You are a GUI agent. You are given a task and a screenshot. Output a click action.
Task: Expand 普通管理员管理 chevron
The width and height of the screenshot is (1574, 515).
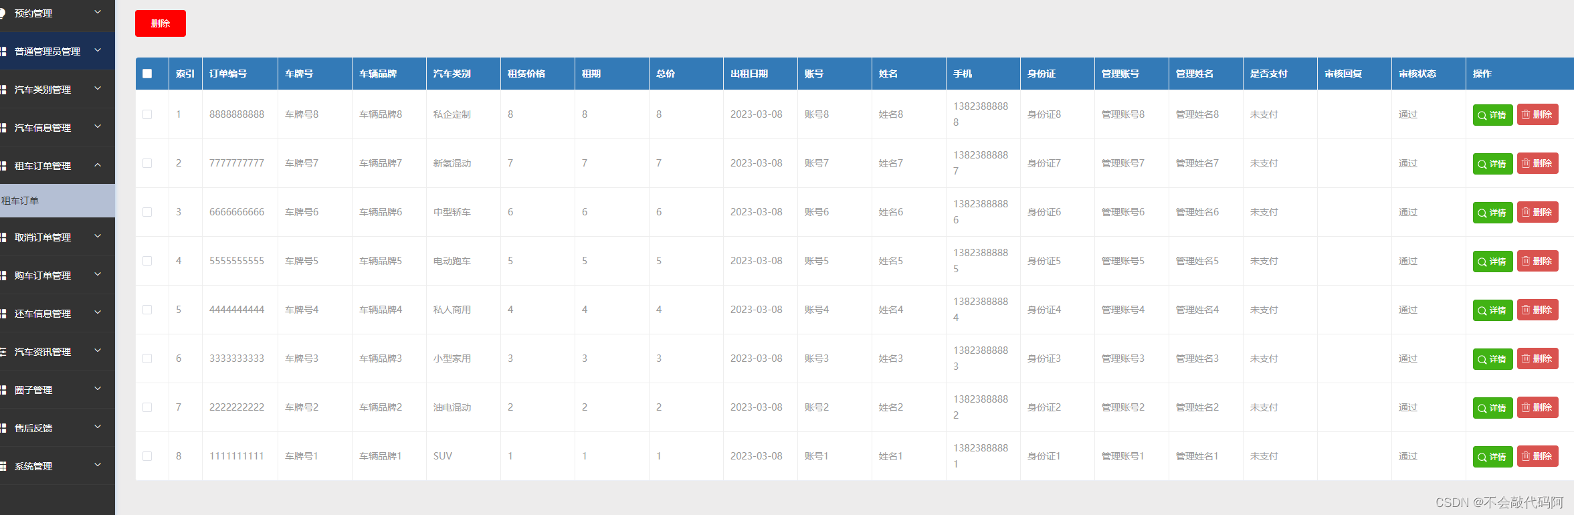pyautogui.click(x=98, y=50)
